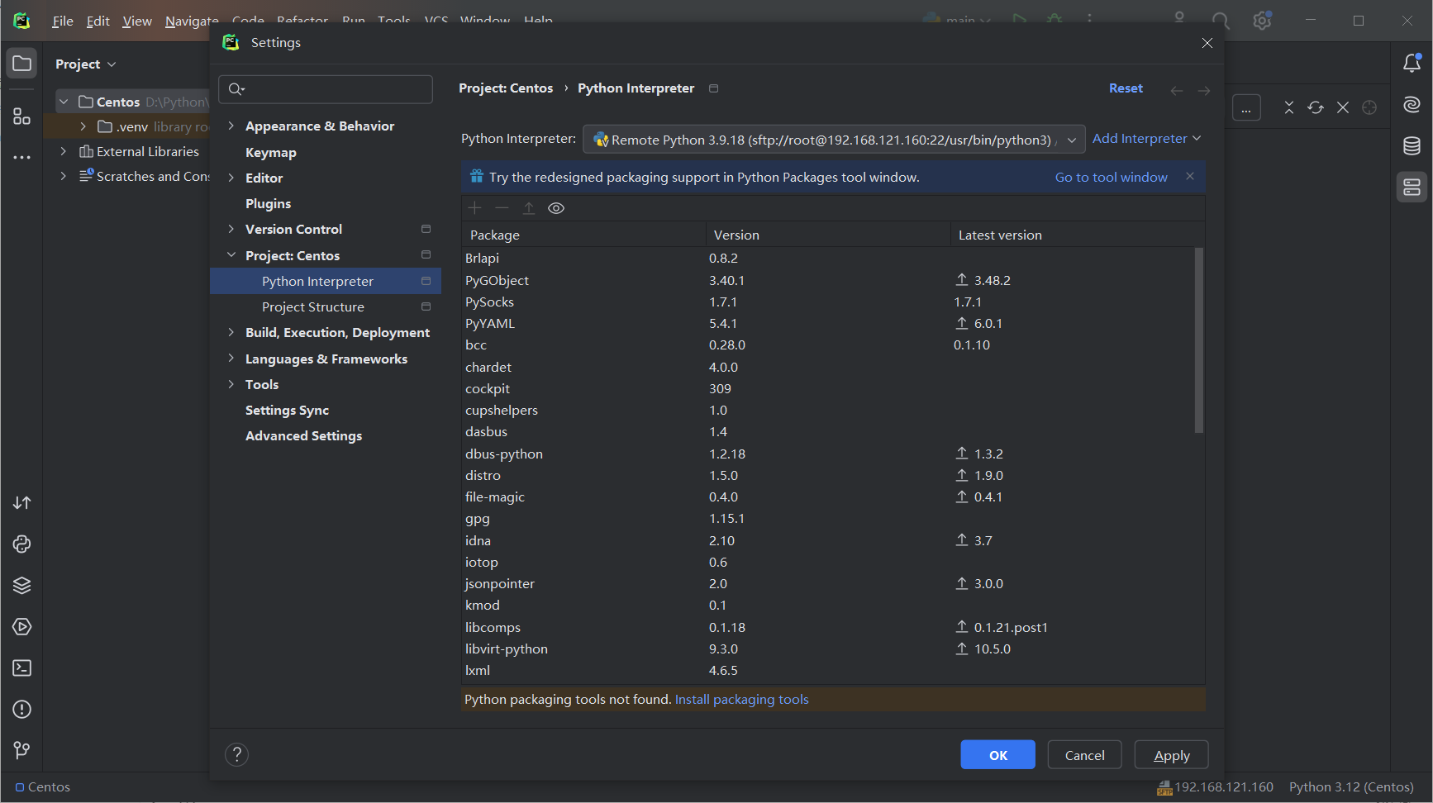The width and height of the screenshot is (1433, 803).
Task: Open the Add Interpreter dropdown
Action: click(x=1146, y=139)
